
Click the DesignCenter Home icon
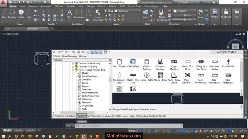tap(88, 52)
